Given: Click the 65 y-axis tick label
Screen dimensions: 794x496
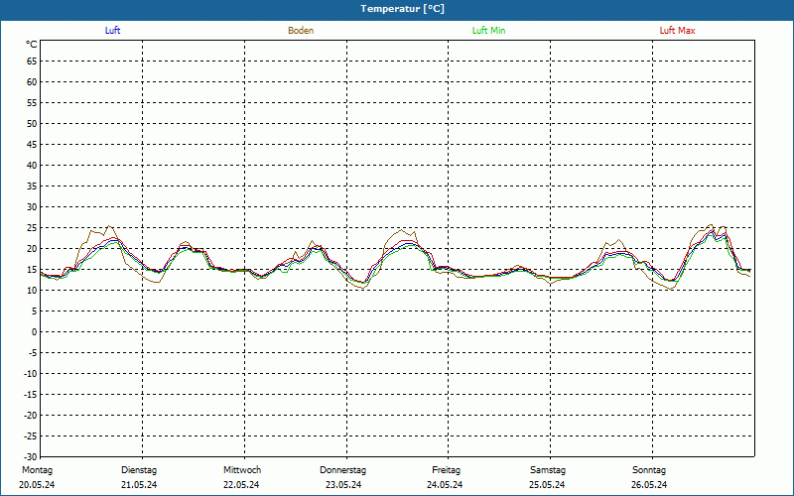Looking at the screenshot, I should [x=32, y=62].
